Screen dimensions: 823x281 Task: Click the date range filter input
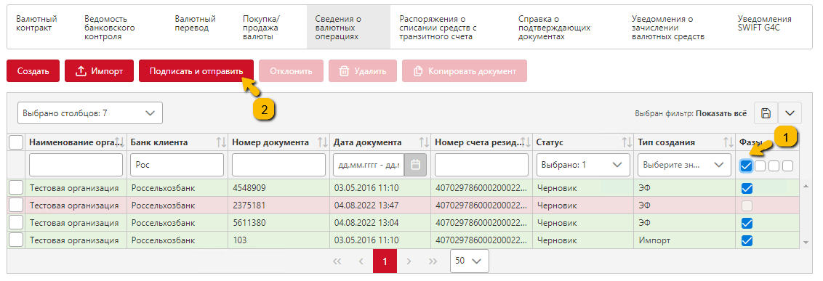[x=369, y=165]
